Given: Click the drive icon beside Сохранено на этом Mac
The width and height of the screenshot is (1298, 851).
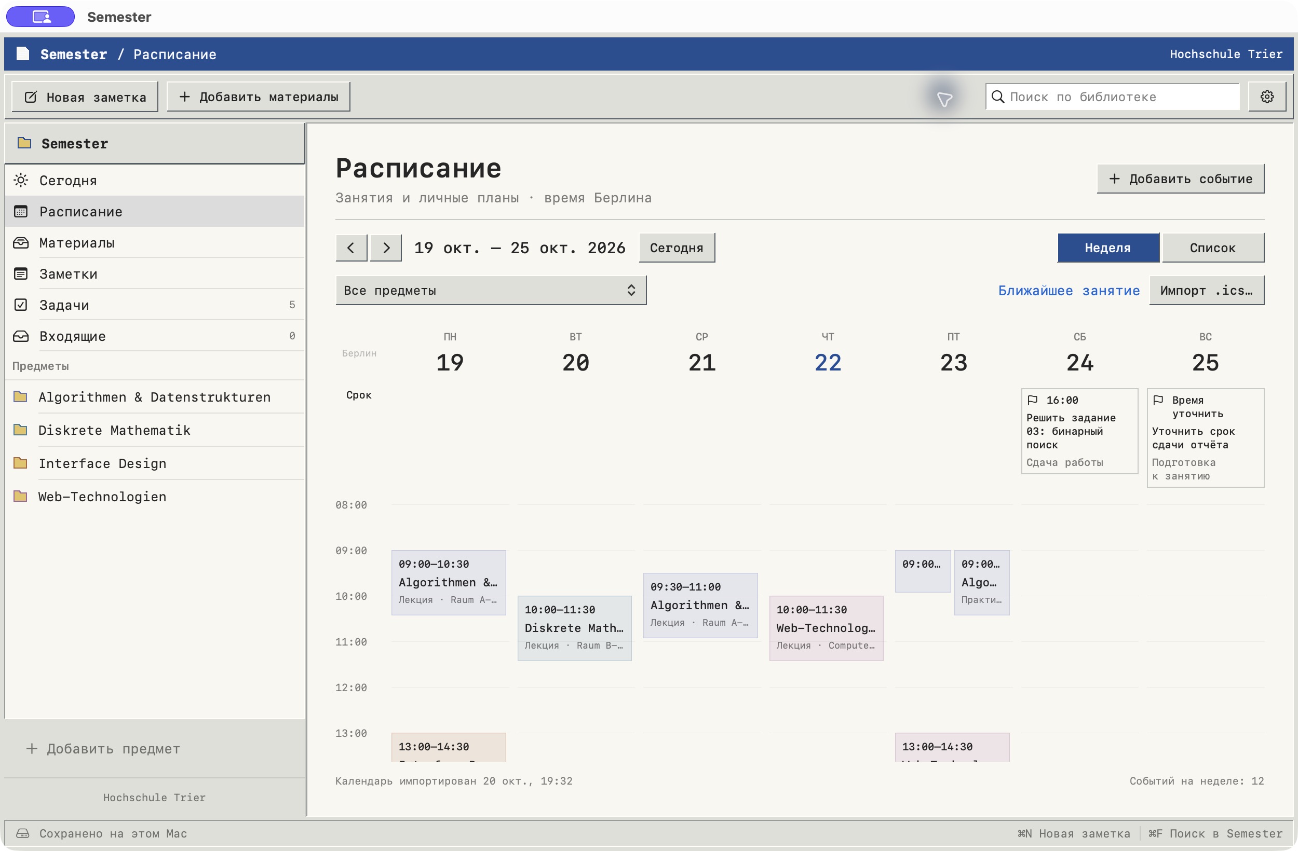Looking at the screenshot, I should [22, 833].
